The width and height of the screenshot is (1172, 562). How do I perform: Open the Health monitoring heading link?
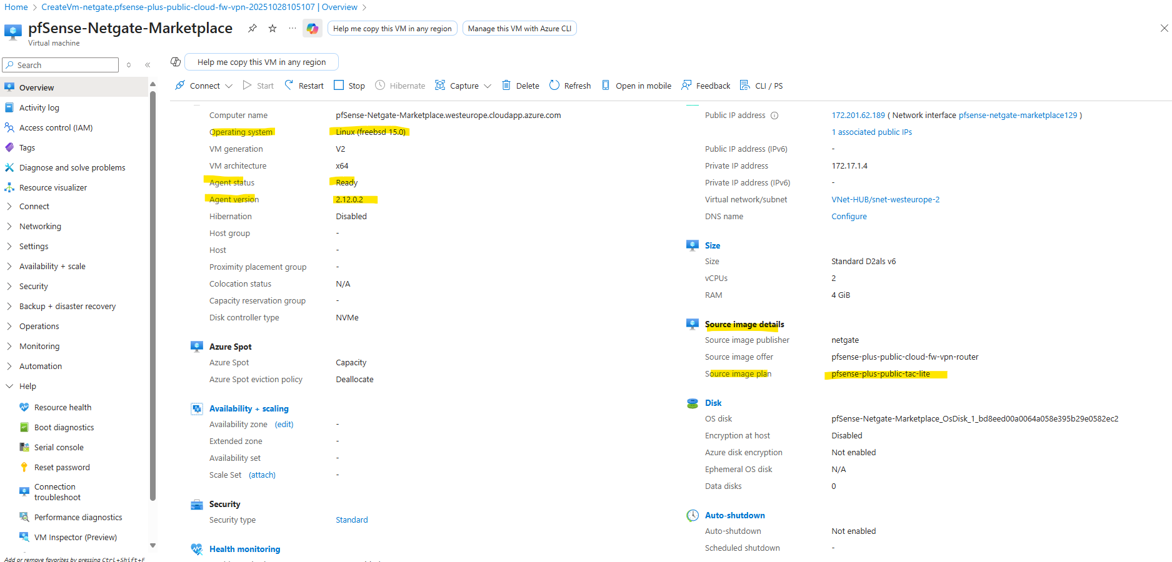point(244,550)
